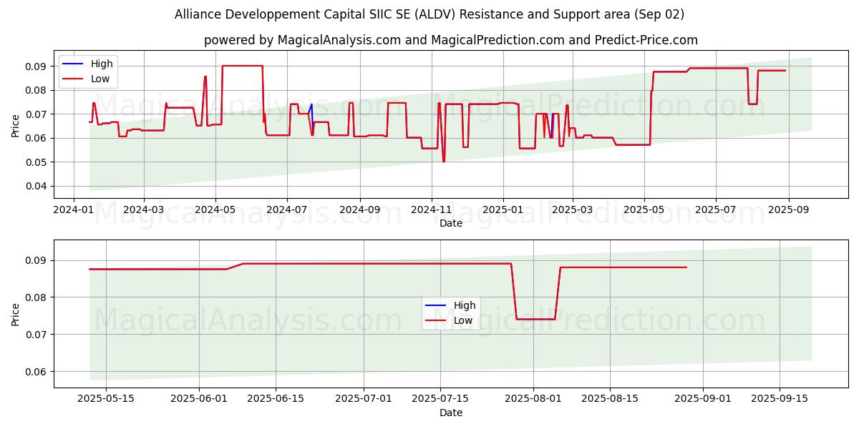Click the '0.05' y-axis label on the top chart
This screenshot has width=859, height=429.
pos(37,162)
